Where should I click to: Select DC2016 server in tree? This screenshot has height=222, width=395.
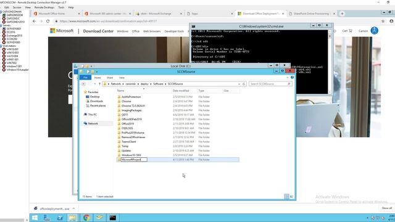11,32
